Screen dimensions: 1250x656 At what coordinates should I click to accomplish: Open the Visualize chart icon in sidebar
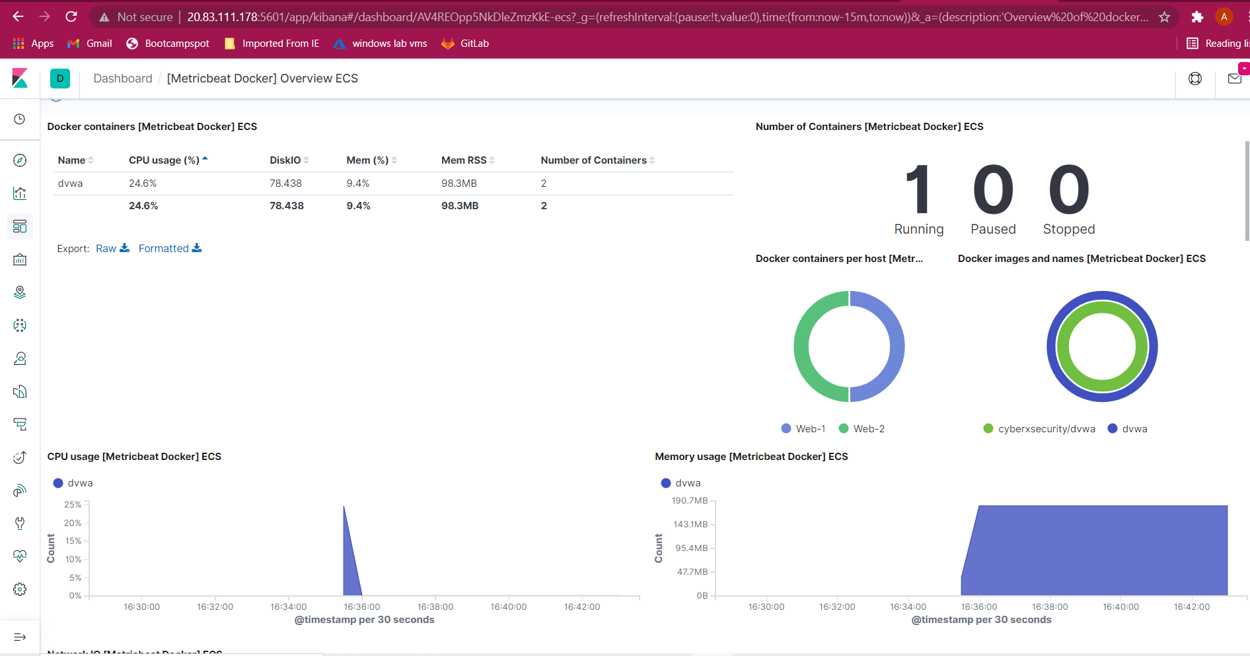[x=20, y=193]
